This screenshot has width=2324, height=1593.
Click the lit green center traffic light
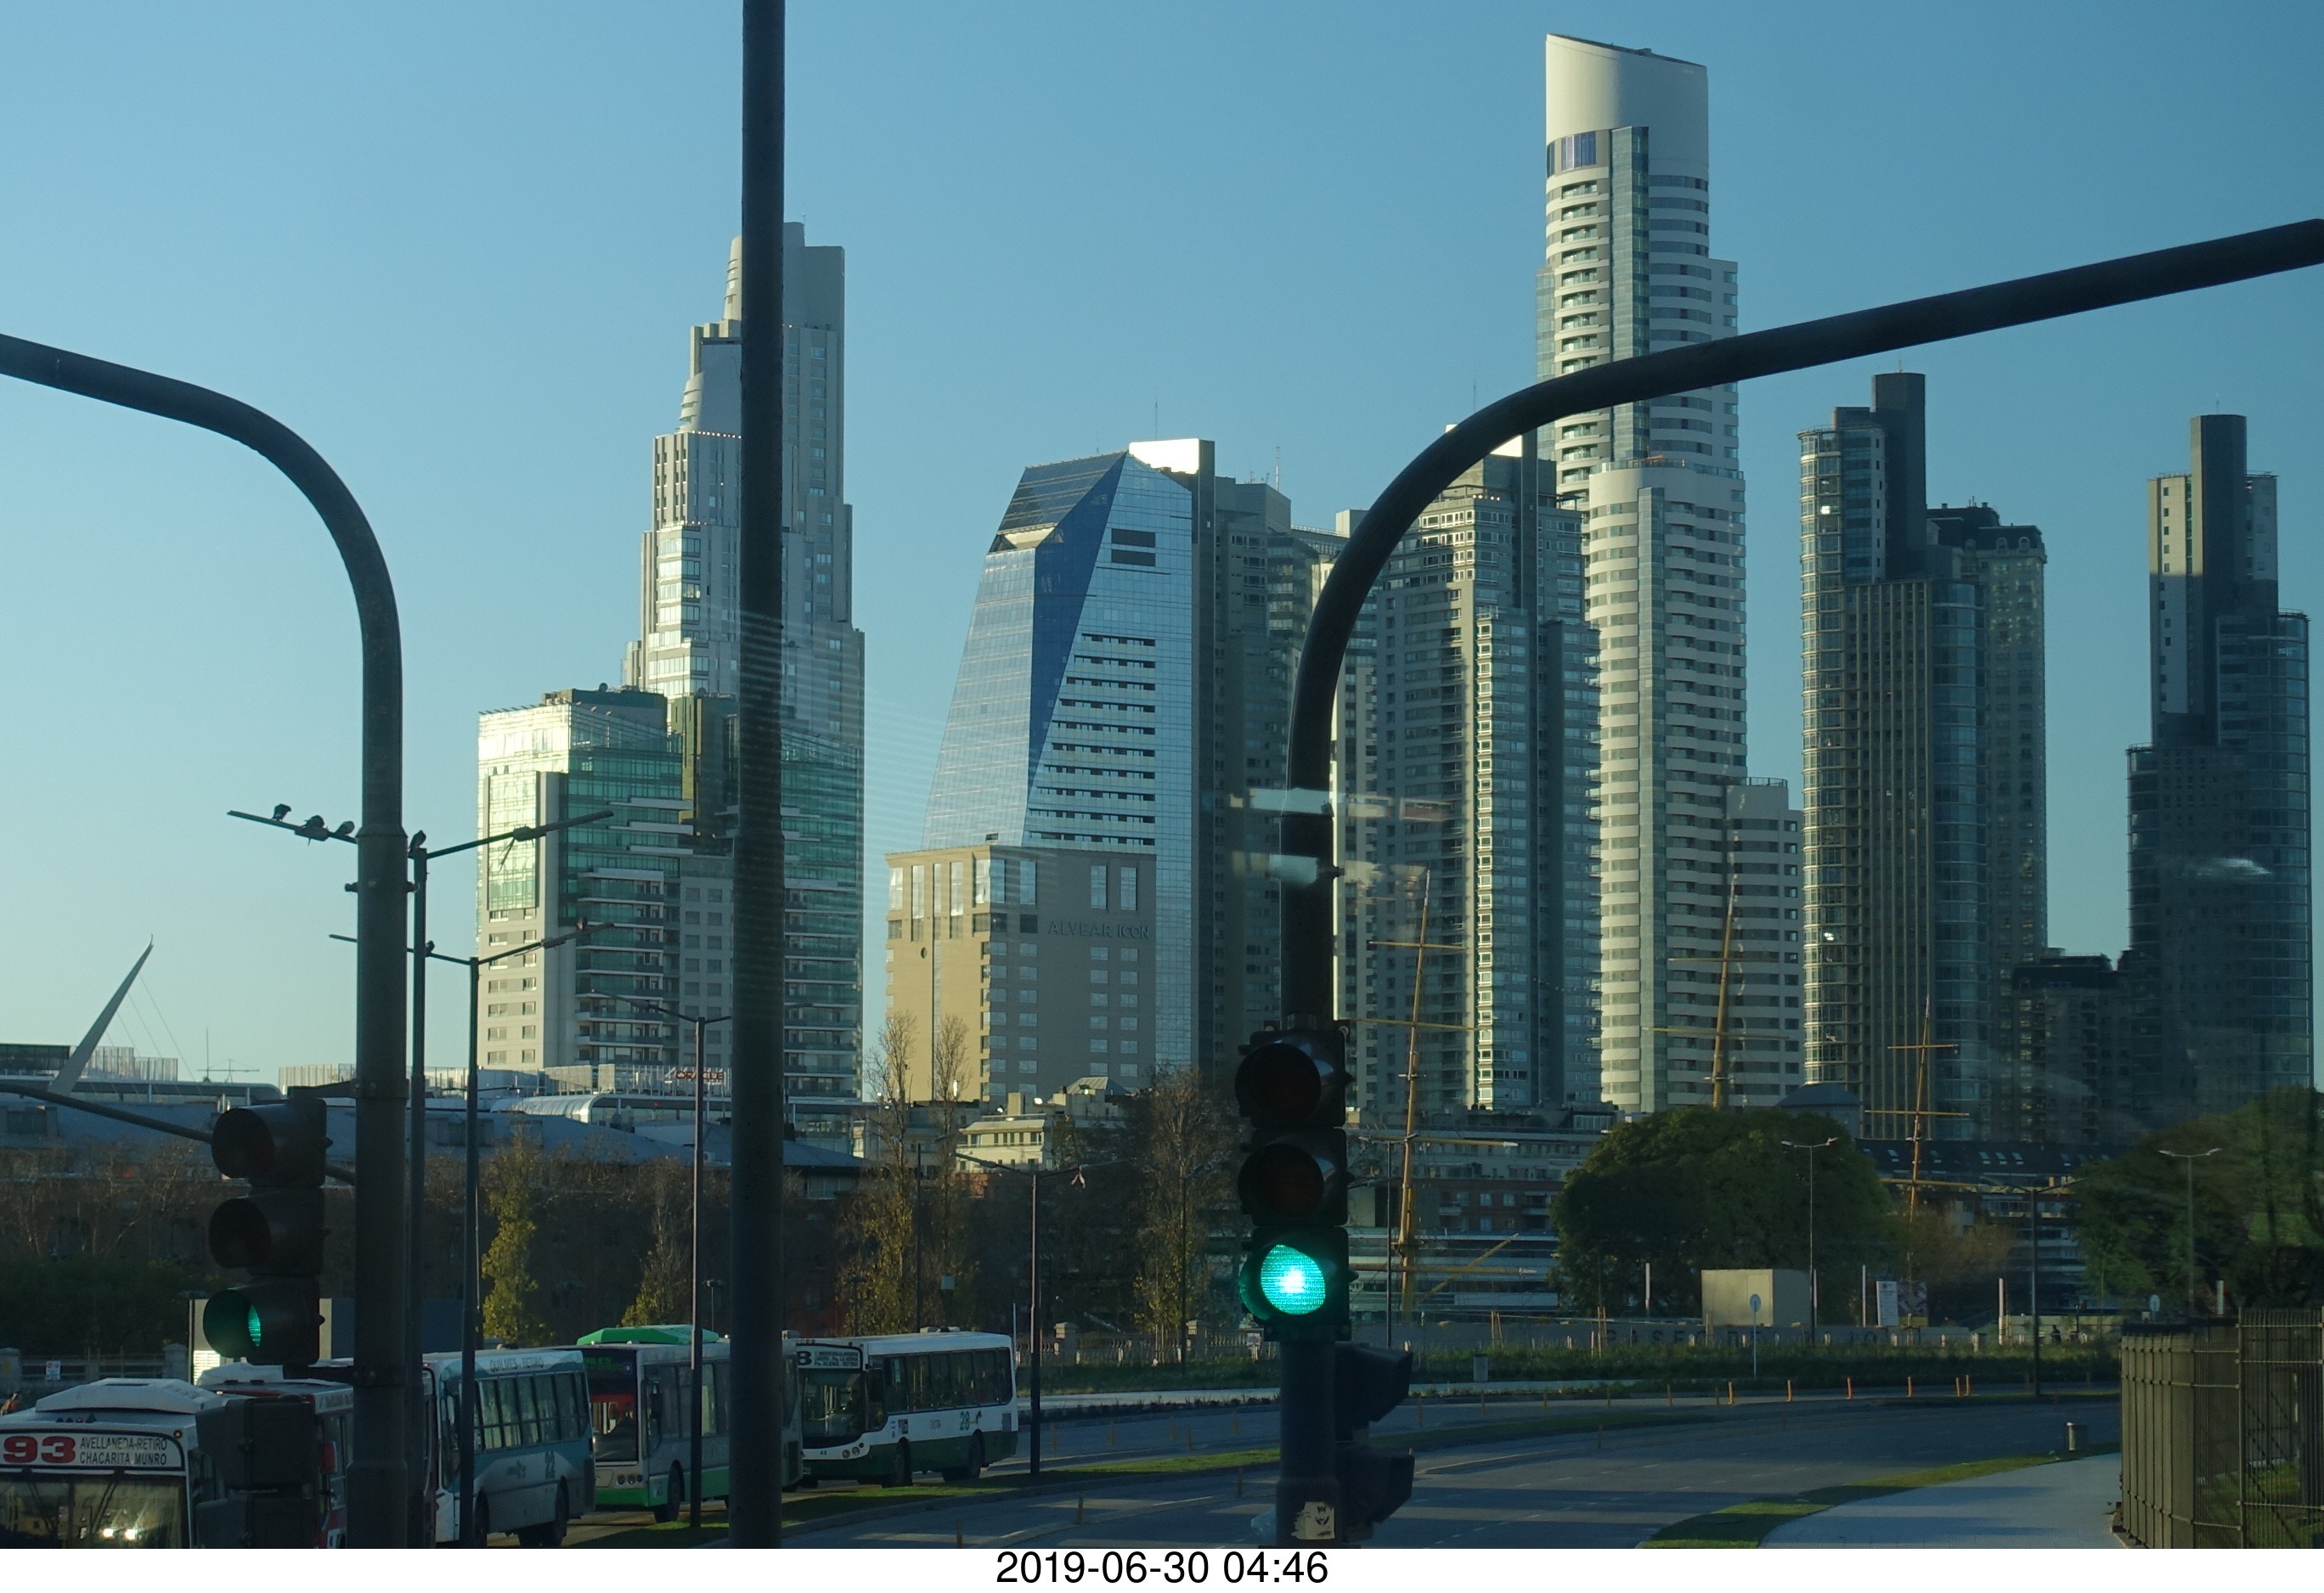(1291, 1279)
